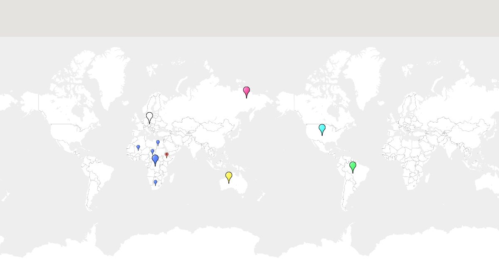Image resolution: width=499 pixels, height=261 pixels.
Task: Select the small blue marker nearest the white pin
Action: 158,143
